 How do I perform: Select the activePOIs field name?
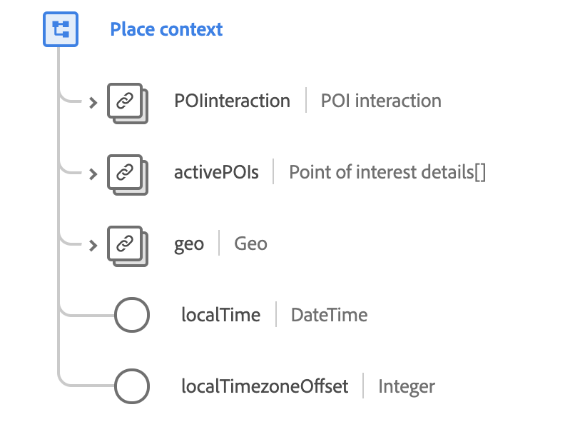click(216, 172)
